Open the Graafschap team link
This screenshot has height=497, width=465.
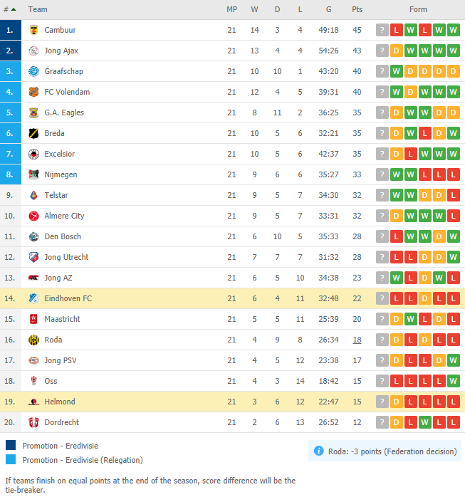pos(63,71)
